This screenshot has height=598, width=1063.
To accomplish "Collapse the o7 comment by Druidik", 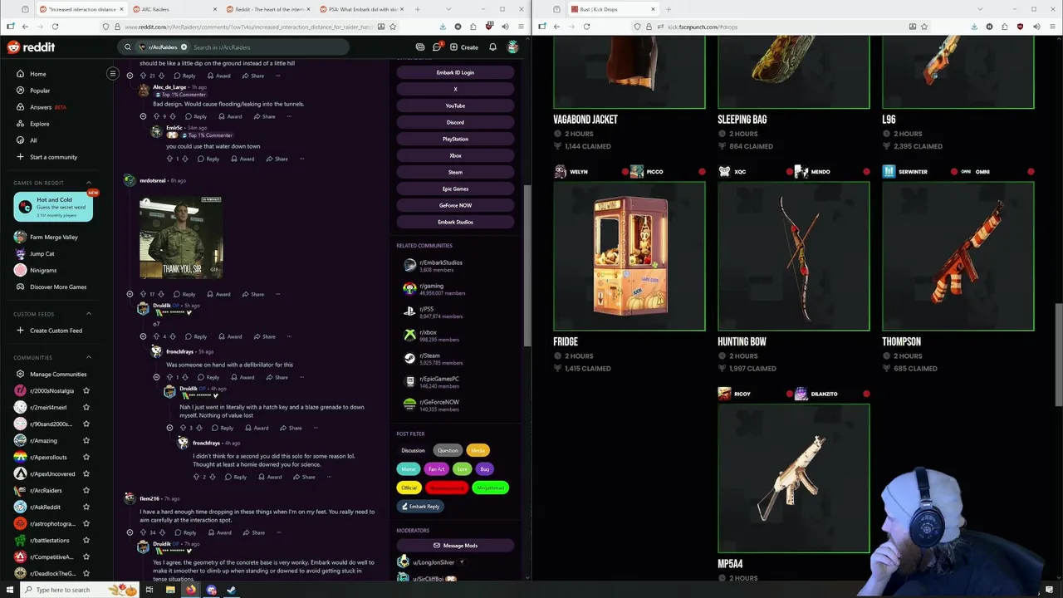I will (x=143, y=336).
